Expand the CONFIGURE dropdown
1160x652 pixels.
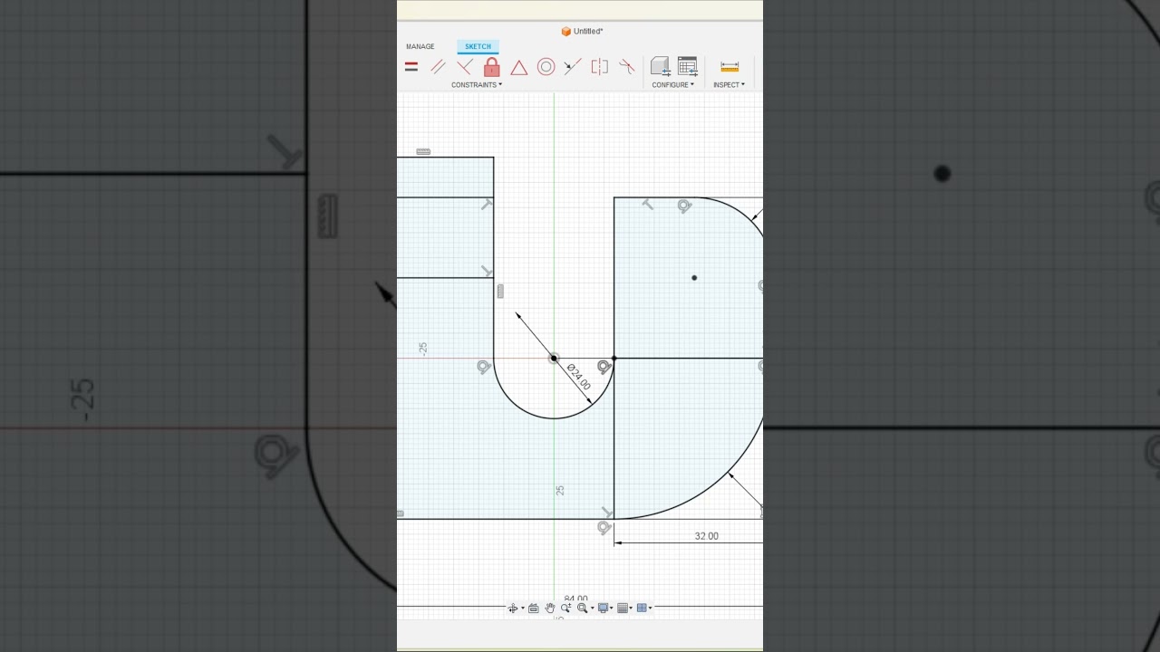673,85
